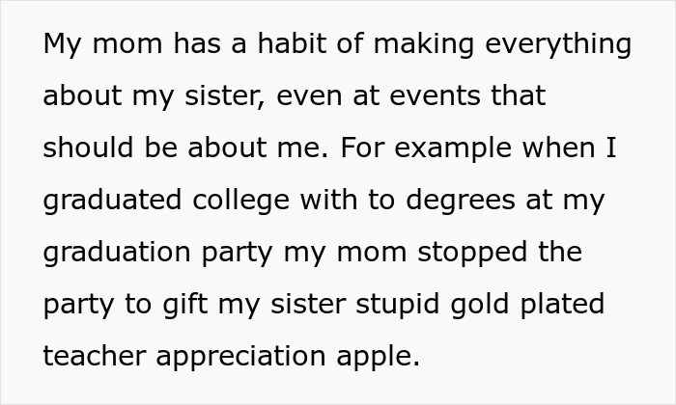
Task: Click the word "stopped" in fifth line
Action: 472,253
